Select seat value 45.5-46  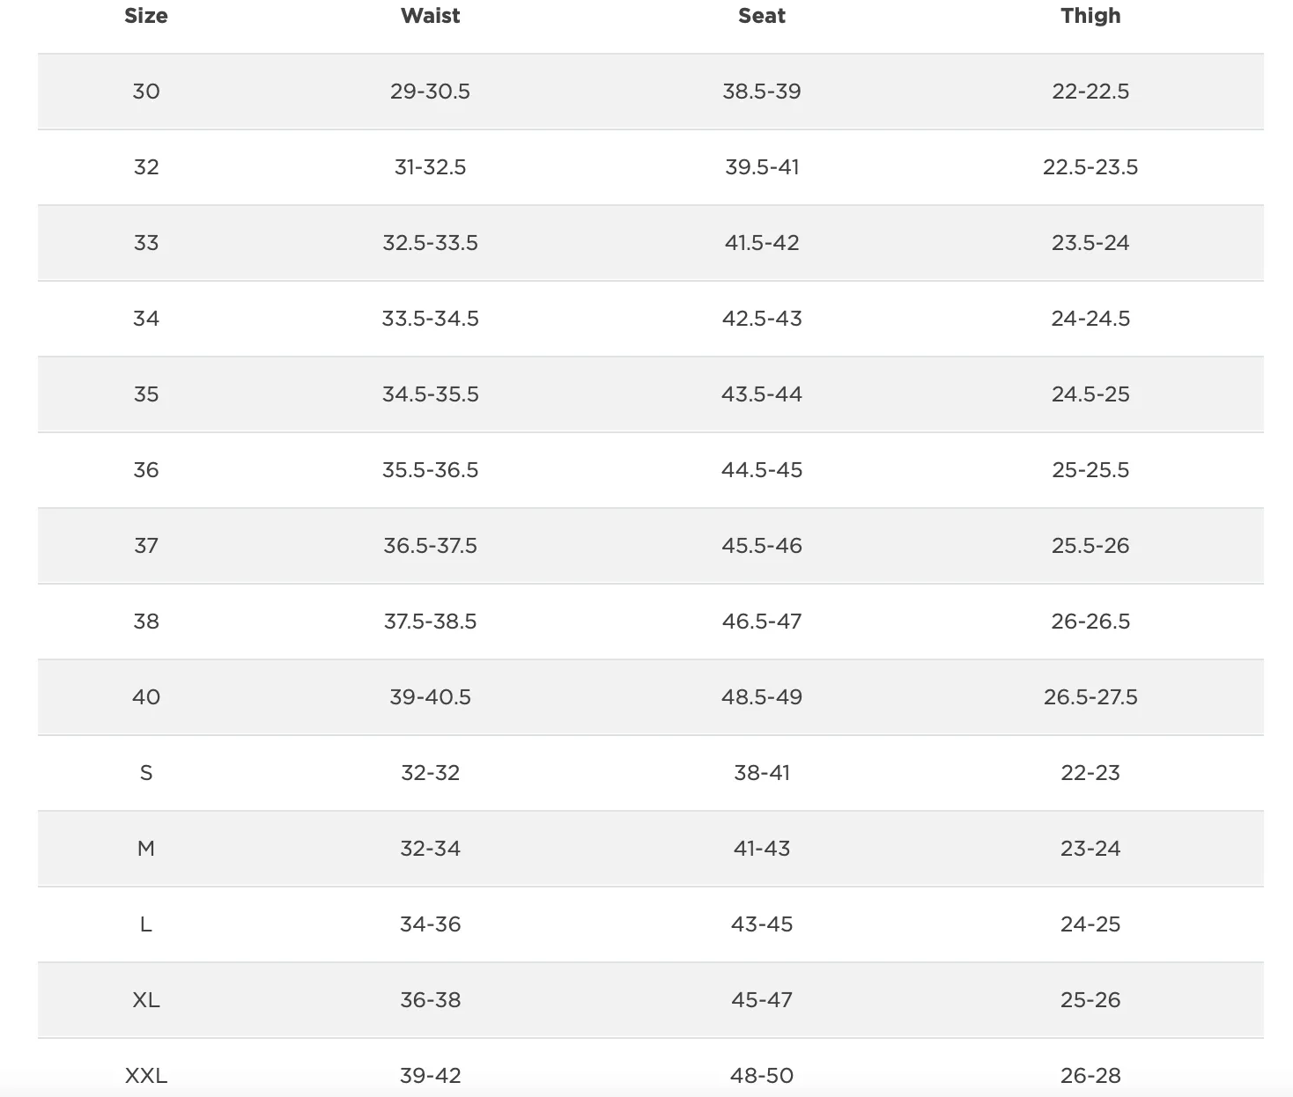pyautogui.click(x=762, y=546)
